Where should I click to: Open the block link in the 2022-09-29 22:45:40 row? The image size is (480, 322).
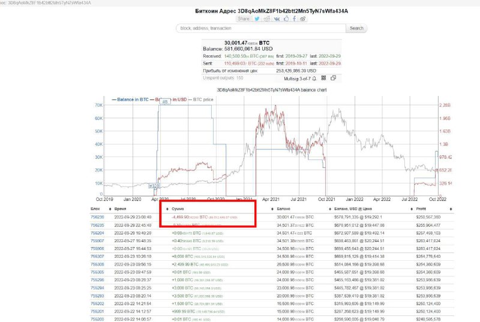pyautogui.click(x=97, y=225)
